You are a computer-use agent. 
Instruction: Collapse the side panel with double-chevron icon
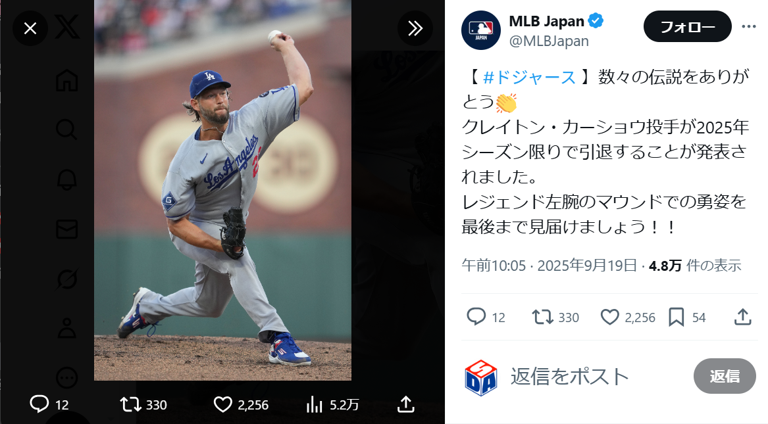(x=415, y=28)
